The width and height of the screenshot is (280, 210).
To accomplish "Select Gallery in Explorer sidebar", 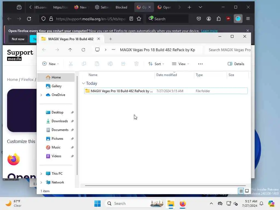I will (57, 86).
